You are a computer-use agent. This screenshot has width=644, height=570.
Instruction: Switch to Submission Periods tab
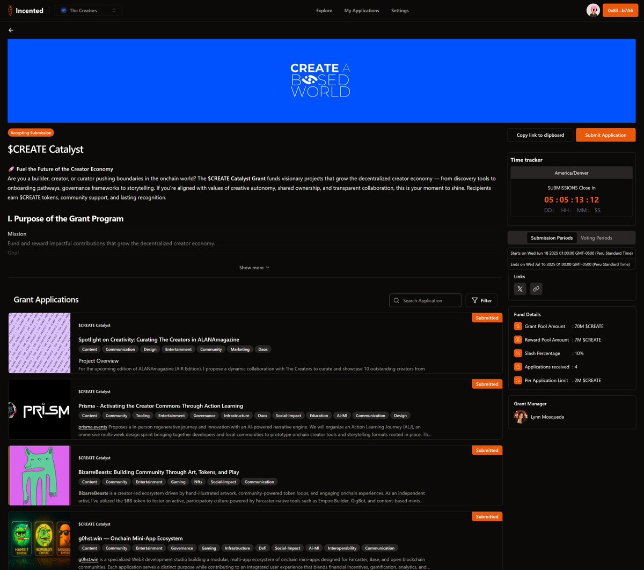[552, 238]
